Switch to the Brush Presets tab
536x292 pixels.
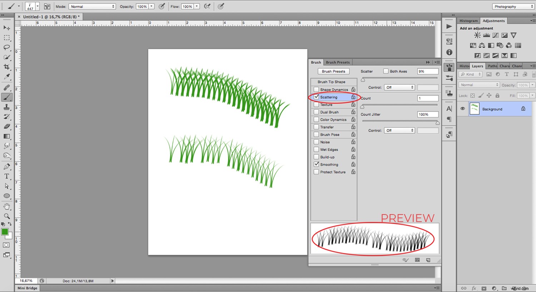point(337,62)
